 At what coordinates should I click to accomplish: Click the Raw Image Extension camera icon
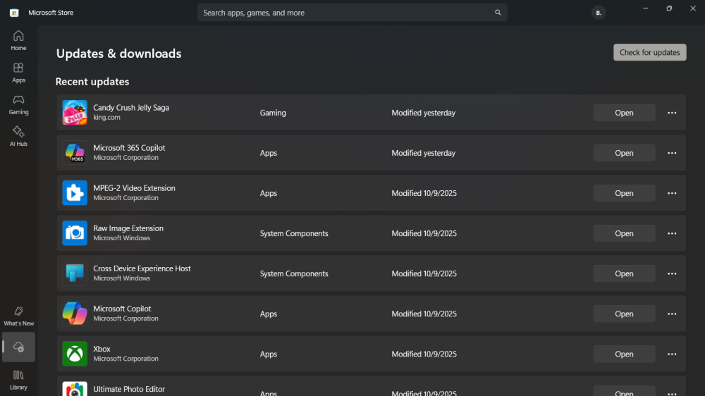coord(75,233)
